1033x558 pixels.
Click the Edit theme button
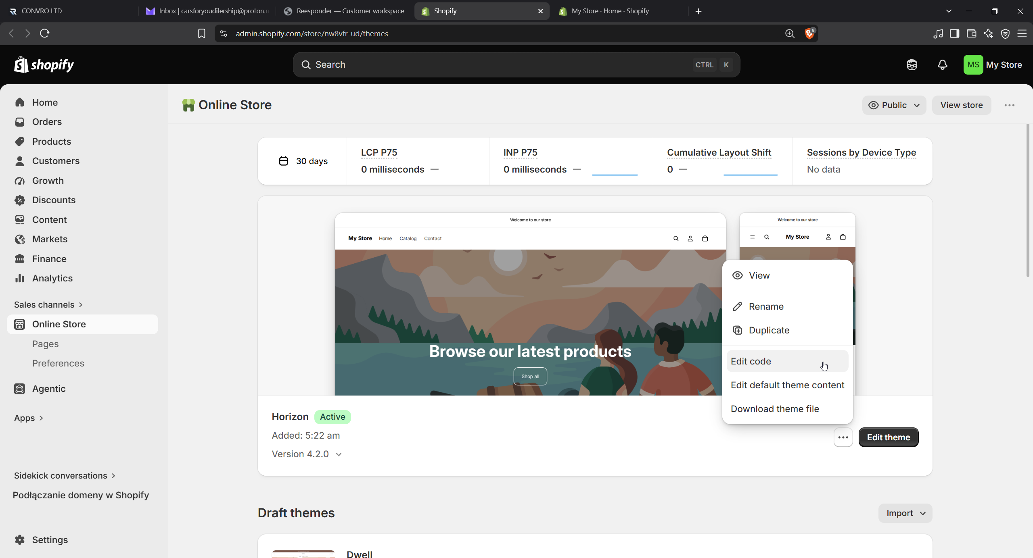pyautogui.click(x=889, y=437)
